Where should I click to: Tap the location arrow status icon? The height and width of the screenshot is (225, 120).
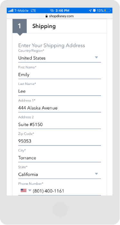[x=90, y=11]
